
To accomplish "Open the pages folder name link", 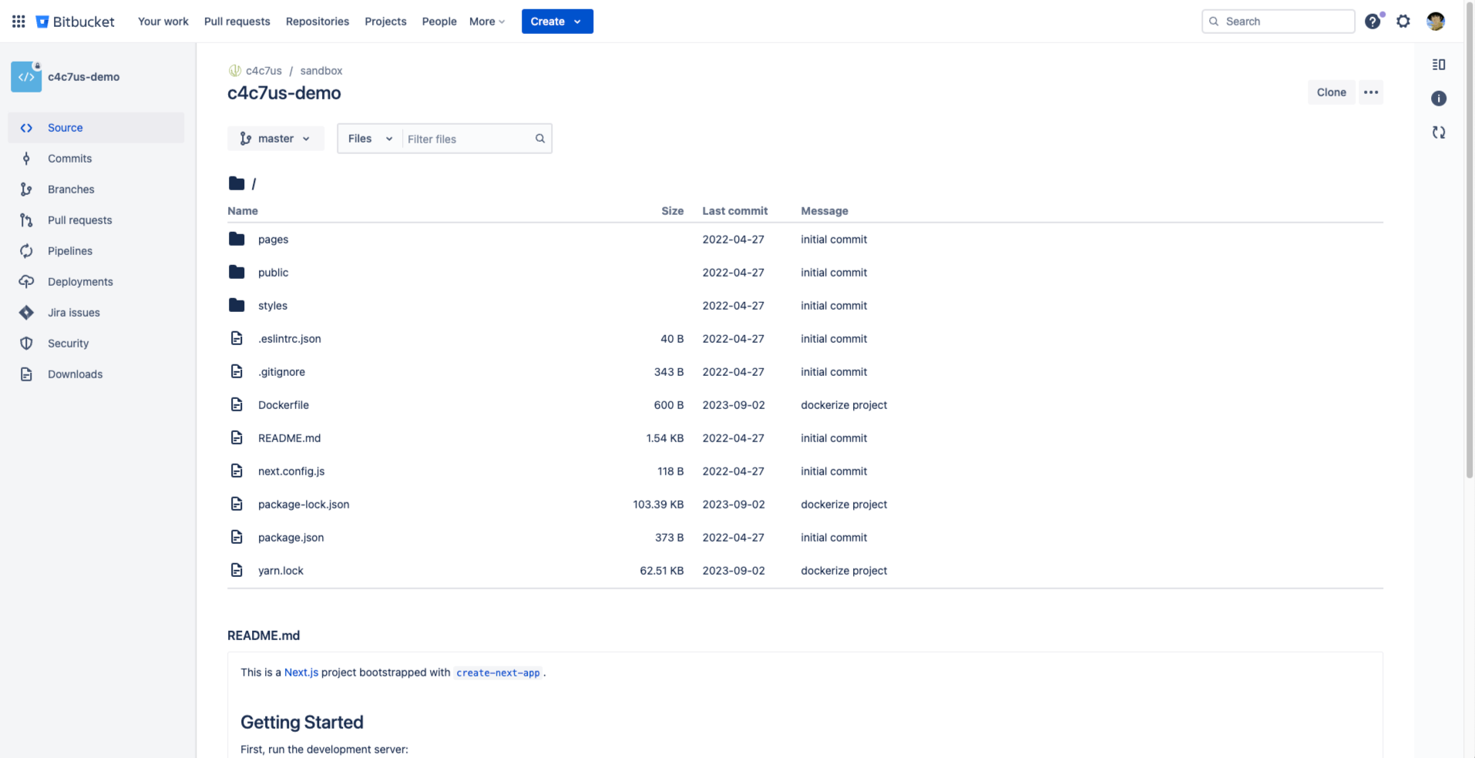I will [x=274, y=239].
